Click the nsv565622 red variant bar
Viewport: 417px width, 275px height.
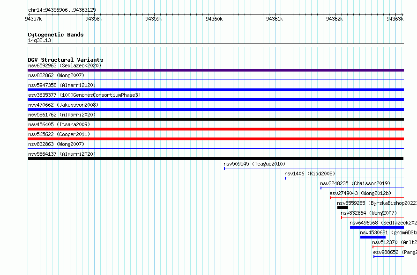tap(216, 139)
